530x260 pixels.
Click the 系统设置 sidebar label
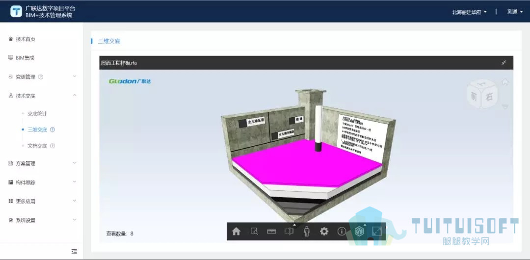click(26, 220)
